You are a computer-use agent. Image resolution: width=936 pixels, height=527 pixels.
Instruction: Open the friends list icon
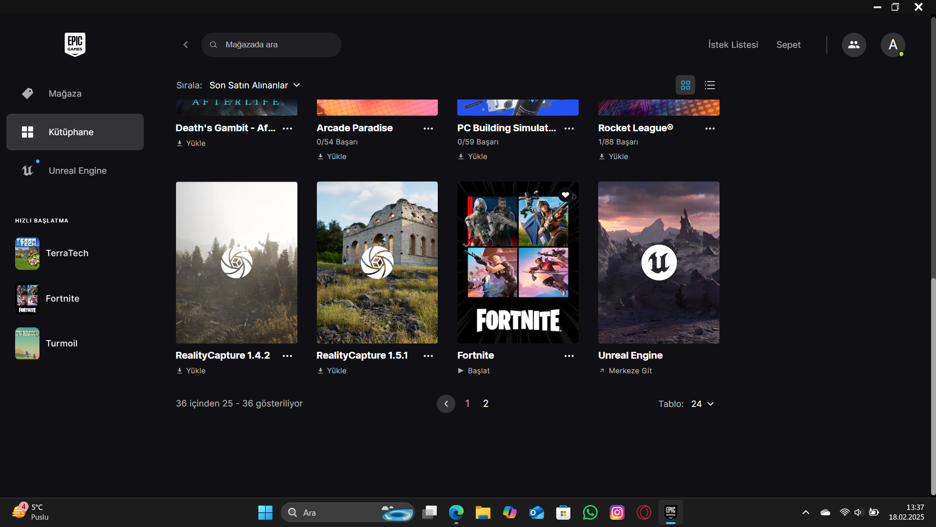pyautogui.click(x=854, y=45)
